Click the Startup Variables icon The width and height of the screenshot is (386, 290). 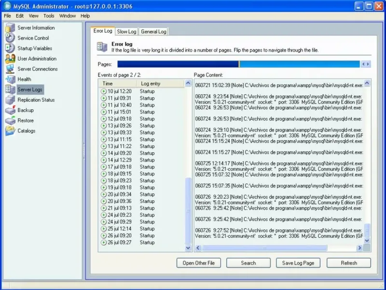10,48
